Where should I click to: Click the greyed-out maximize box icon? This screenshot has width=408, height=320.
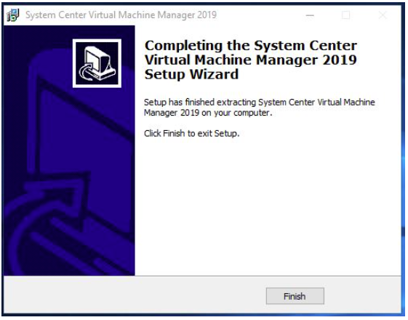click(x=345, y=15)
